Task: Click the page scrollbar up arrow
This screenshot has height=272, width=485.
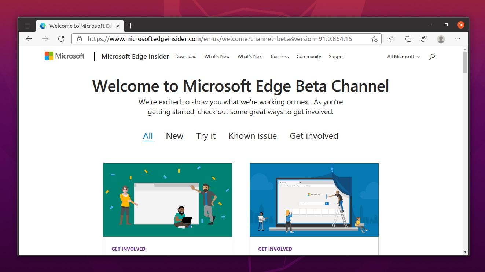Action: [466, 49]
